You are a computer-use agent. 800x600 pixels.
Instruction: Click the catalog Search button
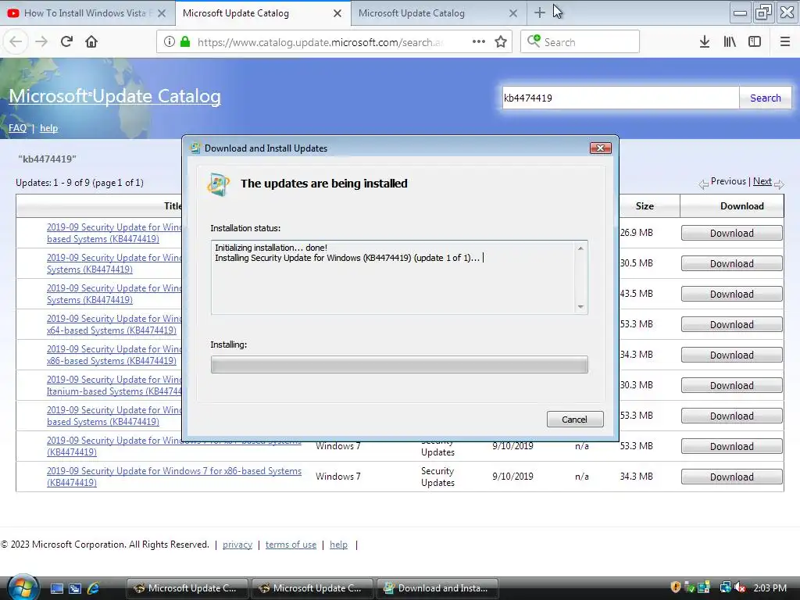click(766, 98)
